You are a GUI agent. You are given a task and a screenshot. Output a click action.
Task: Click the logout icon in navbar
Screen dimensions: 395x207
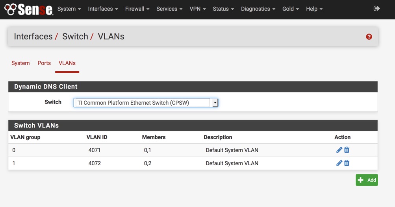(x=376, y=9)
